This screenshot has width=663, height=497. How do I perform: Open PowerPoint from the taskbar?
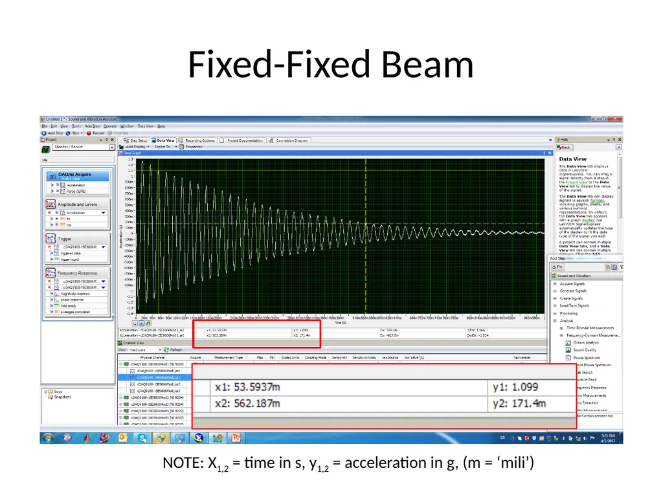[236, 438]
